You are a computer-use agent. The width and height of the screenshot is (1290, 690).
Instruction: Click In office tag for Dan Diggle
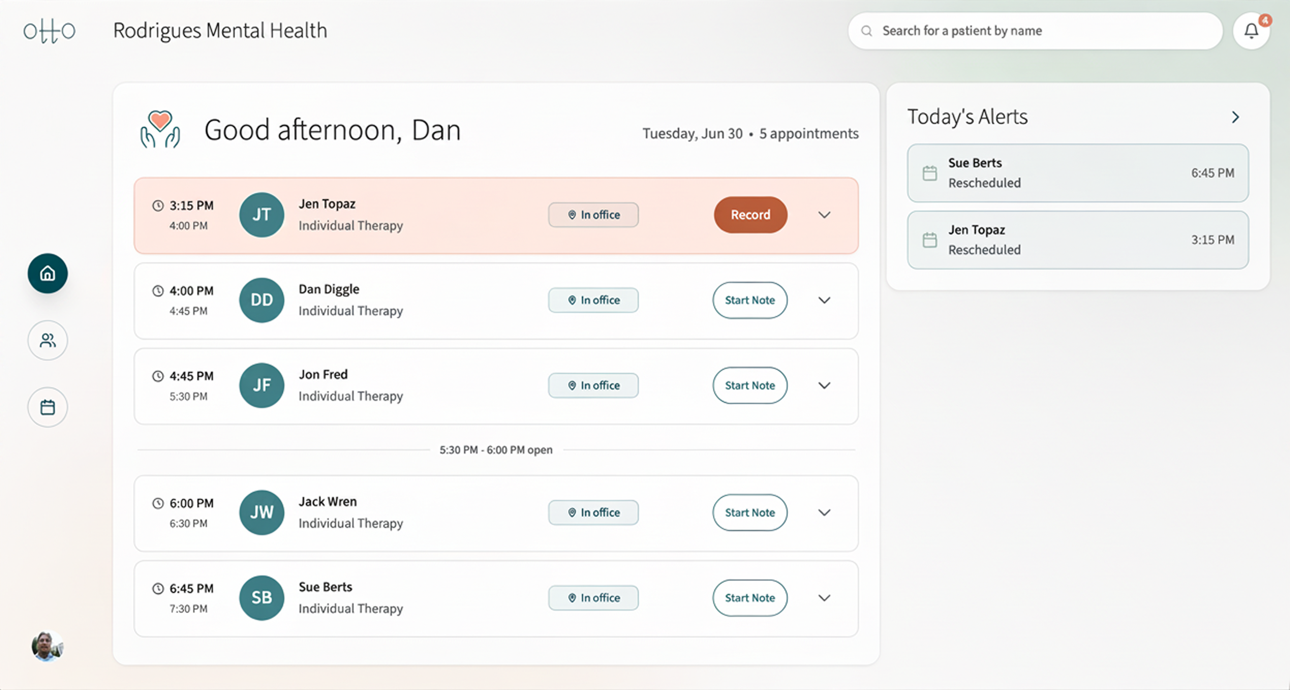(594, 300)
